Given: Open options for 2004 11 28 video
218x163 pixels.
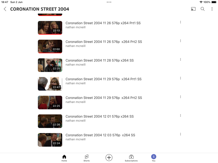Looking at the screenshot, I should [x=180, y=59].
